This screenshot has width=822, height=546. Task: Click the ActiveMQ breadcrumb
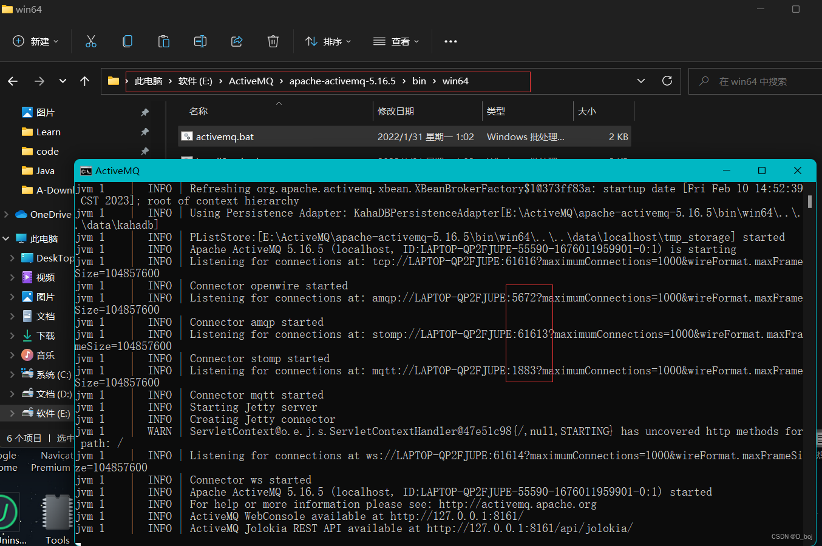pos(251,81)
